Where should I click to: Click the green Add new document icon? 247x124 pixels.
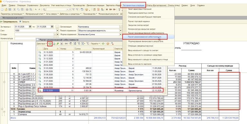[x=50, y=43]
